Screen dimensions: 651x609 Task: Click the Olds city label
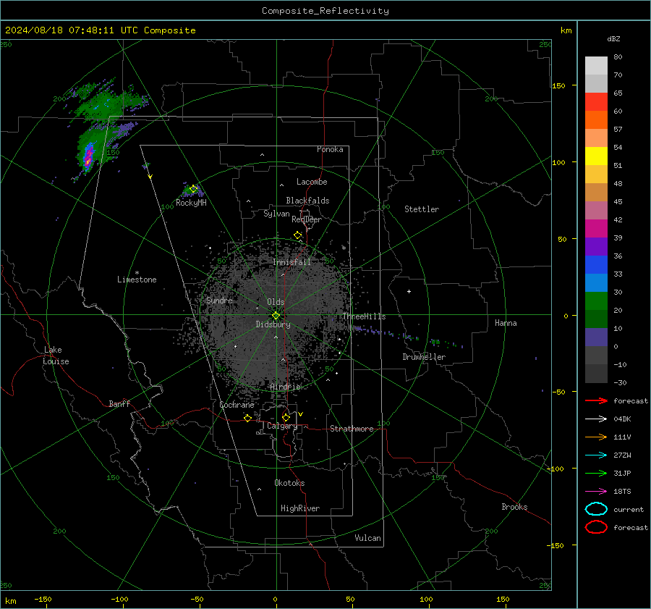(x=276, y=302)
